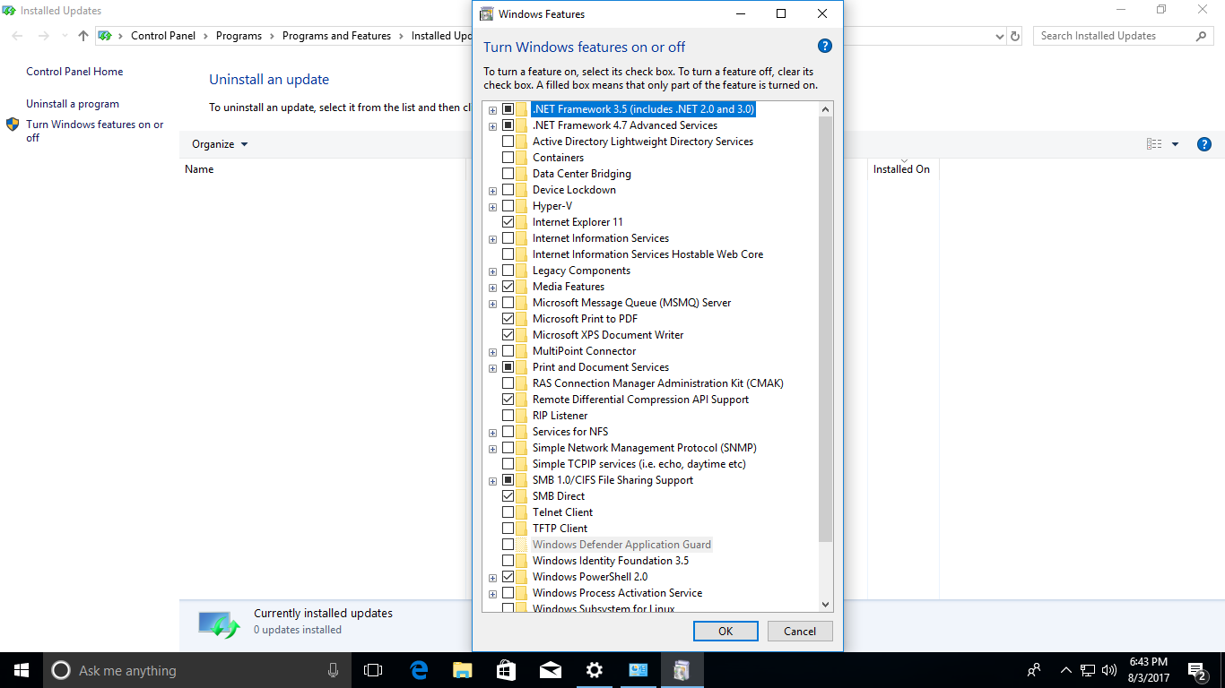Show hidden system tray icons
Viewport: 1225px width, 688px height.
click(x=1065, y=670)
